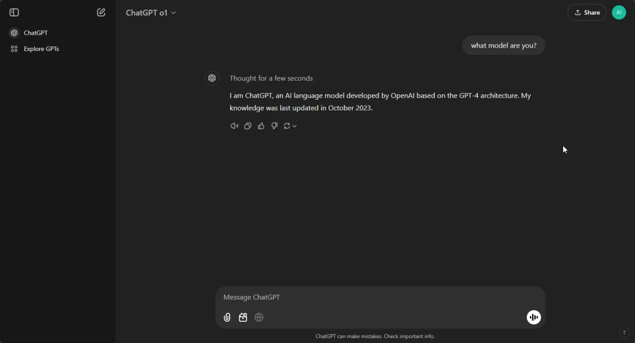Attach a file with the paperclip icon
This screenshot has width=635, height=343.
pyautogui.click(x=227, y=317)
